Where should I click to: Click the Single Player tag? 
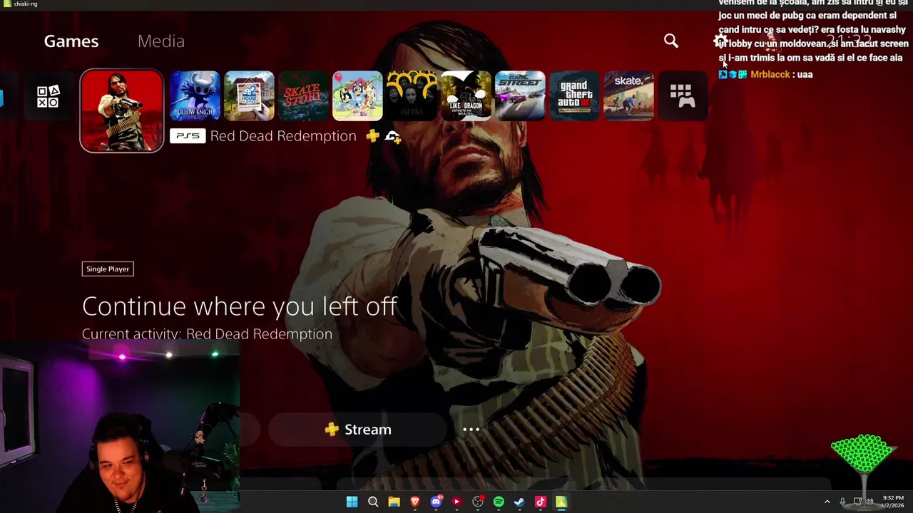click(108, 269)
